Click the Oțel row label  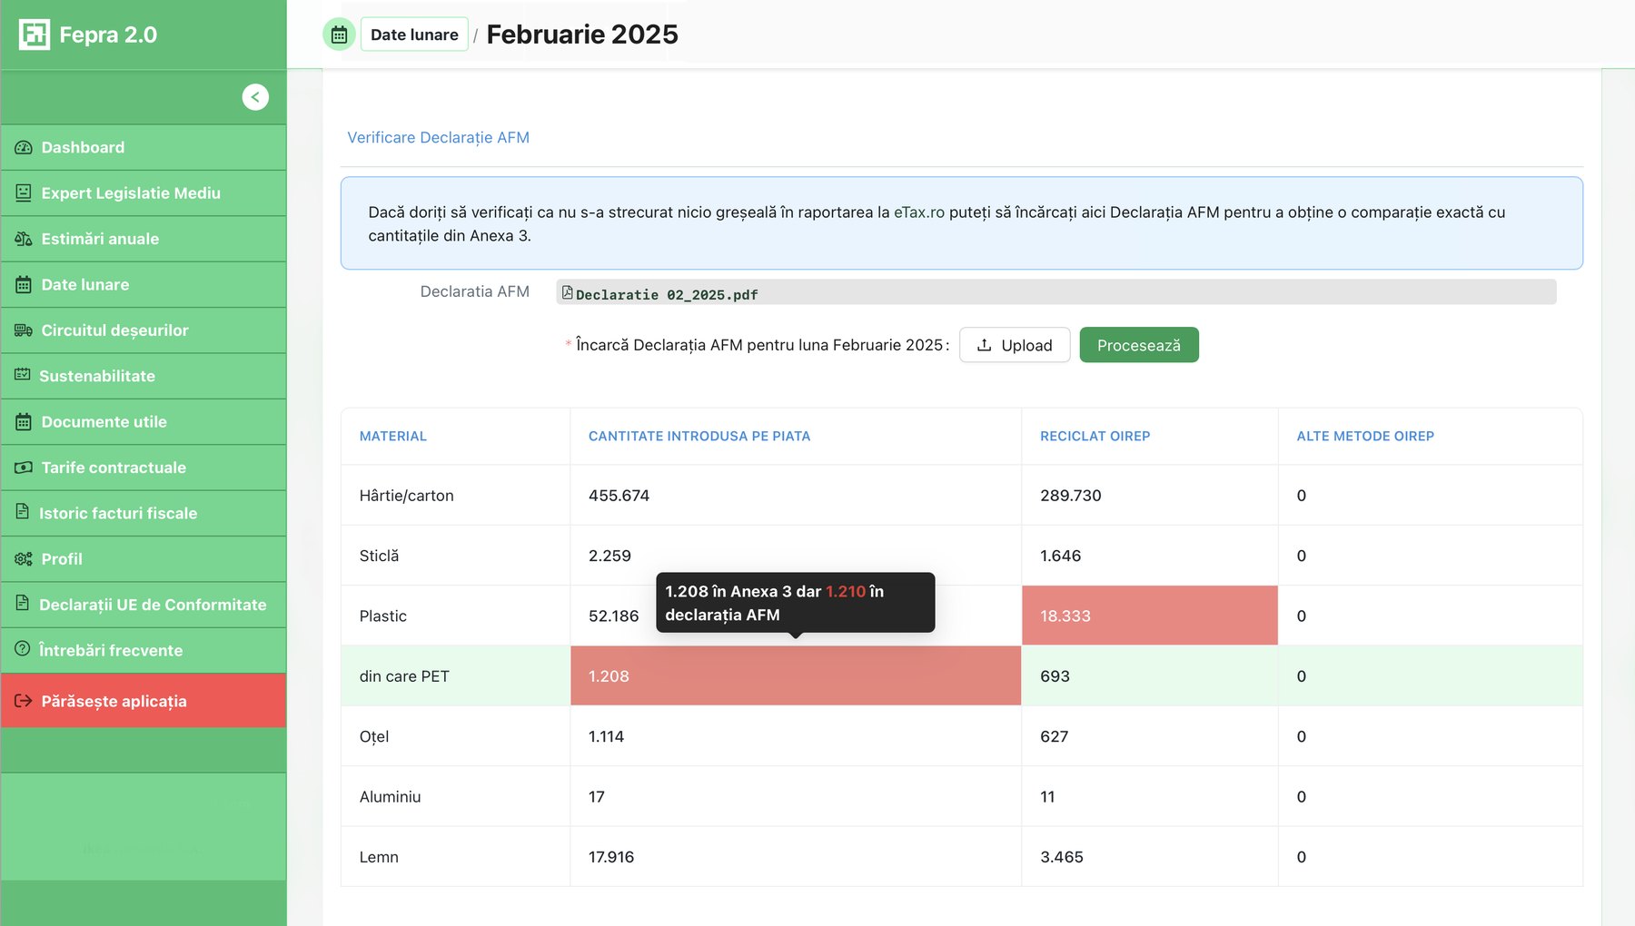tap(374, 737)
